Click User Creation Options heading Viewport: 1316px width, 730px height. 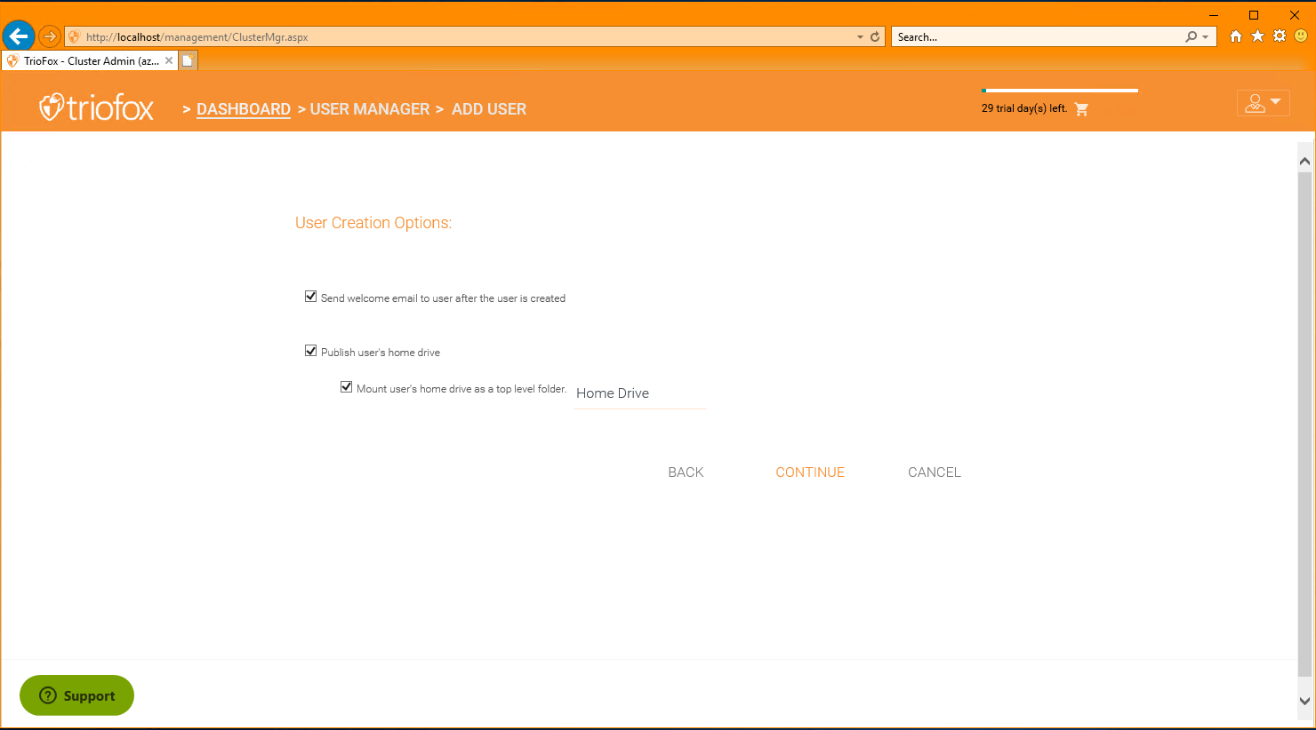373,223
